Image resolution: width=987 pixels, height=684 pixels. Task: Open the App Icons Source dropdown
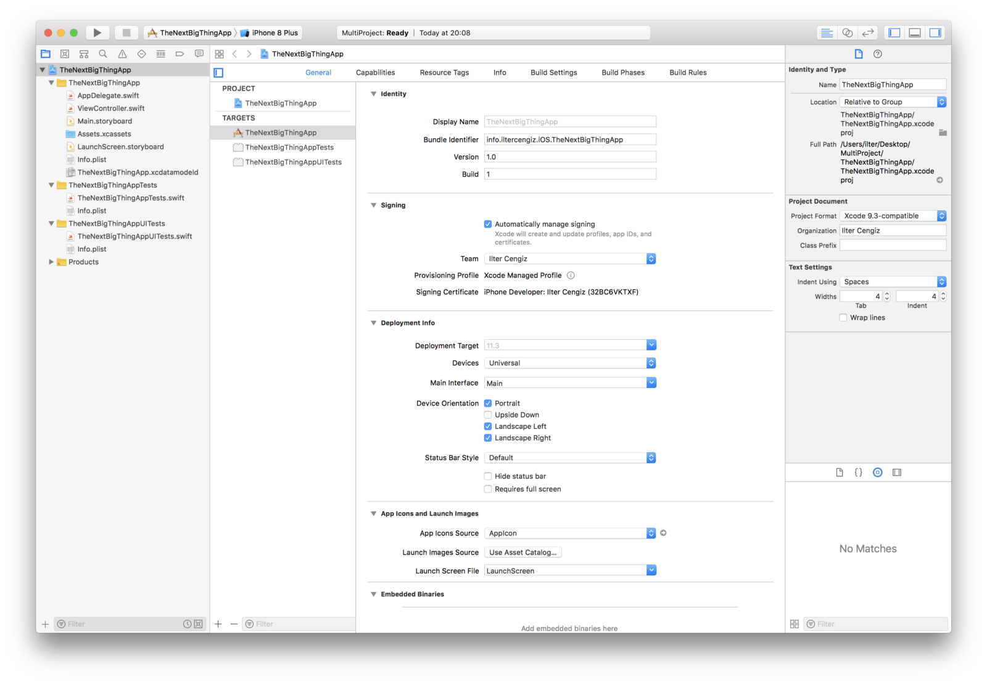tap(570, 534)
